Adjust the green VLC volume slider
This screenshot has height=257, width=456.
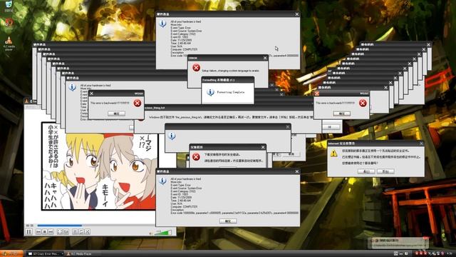coord(163,233)
